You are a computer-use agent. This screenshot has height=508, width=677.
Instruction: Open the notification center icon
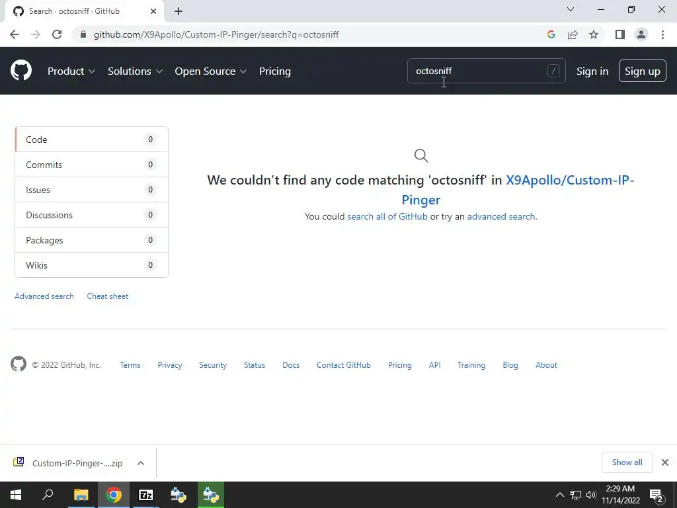coord(656,495)
